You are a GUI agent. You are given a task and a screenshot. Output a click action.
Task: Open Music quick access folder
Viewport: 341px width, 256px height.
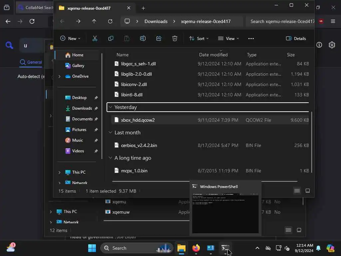(x=77, y=140)
